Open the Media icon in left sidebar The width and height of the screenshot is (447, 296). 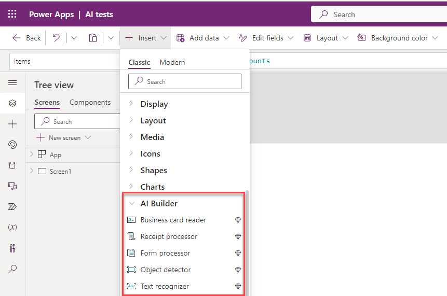coord(12,186)
